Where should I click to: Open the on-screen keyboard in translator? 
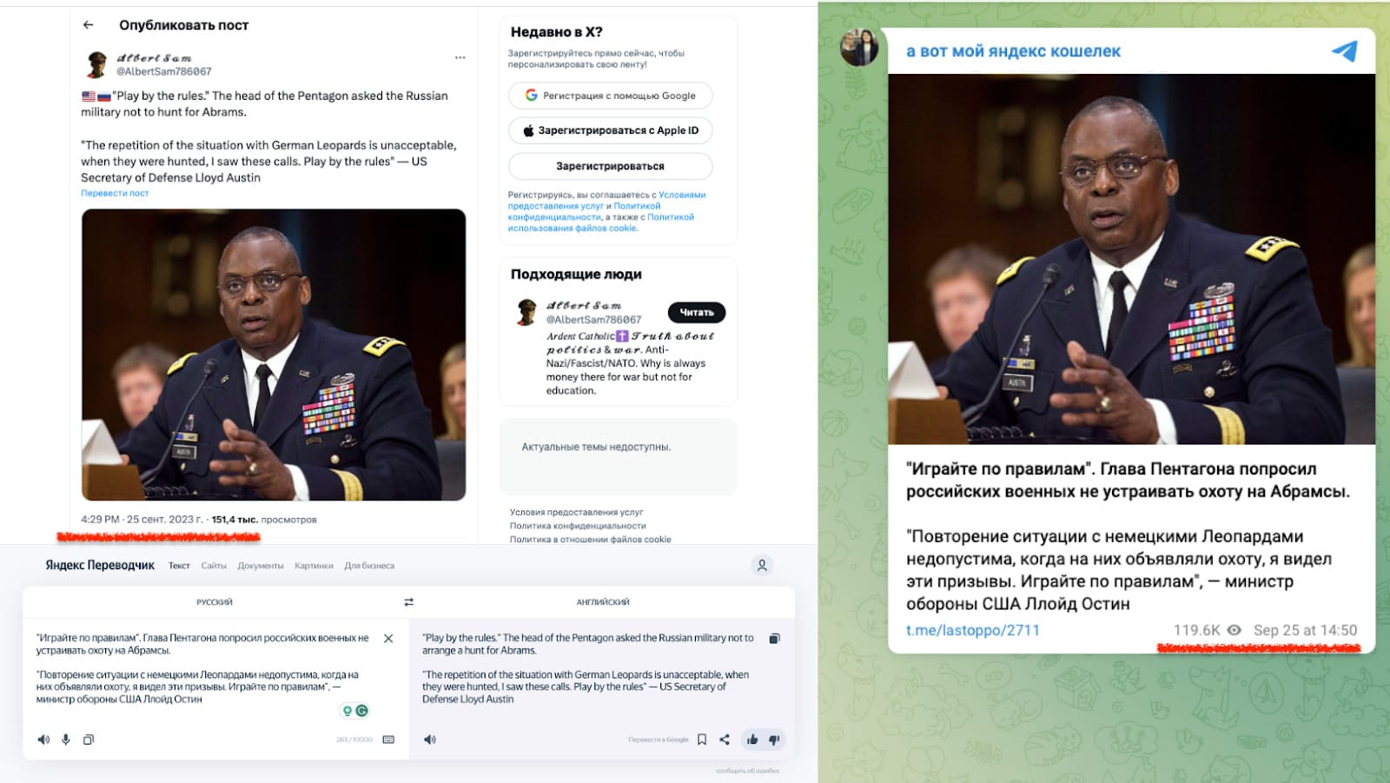pyautogui.click(x=388, y=740)
